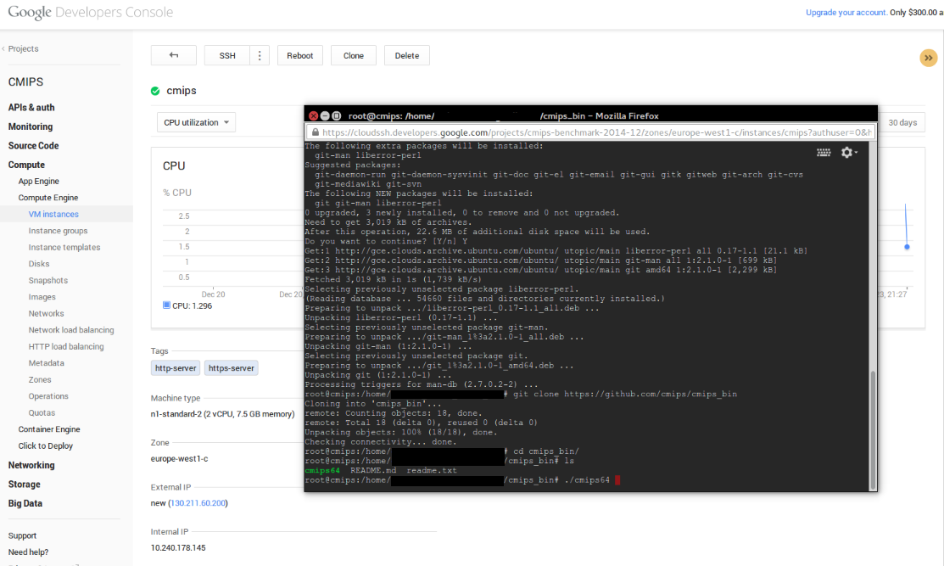Viewport: 944px width, 566px height.
Task: Click the README.md file name in terminal
Action: pos(373,470)
